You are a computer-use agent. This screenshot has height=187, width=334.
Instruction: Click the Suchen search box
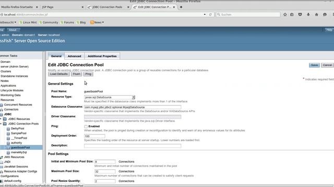point(248,15)
